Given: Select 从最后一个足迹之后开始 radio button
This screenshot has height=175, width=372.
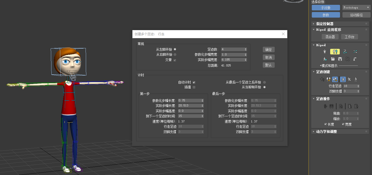Looking at the screenshot, I should pyautogui.click(x=265, y=82).
